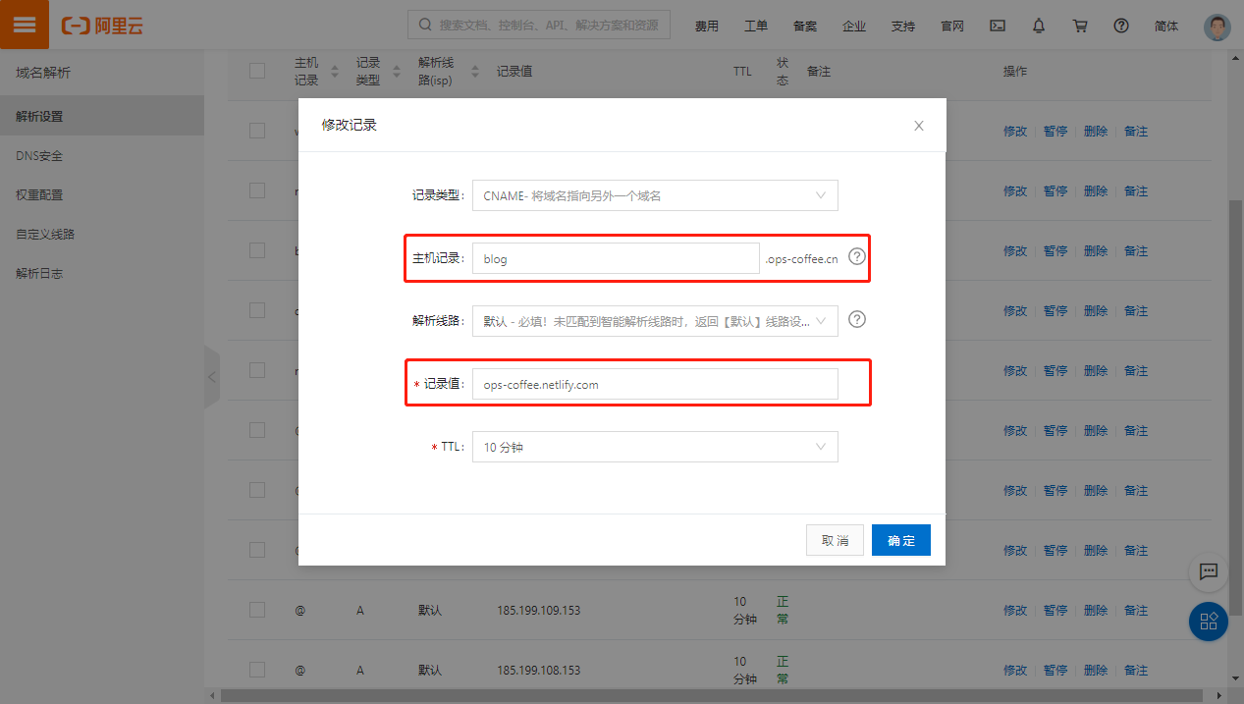Image resolution: width=1244 pixels, height=704 pixels.
Task: Expand the 解析线路 默认 dropdown
Action: click(x=655, y=321)
